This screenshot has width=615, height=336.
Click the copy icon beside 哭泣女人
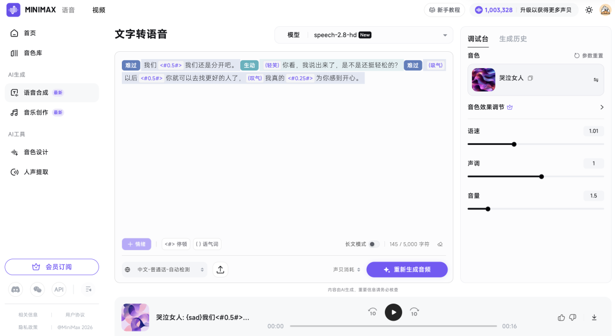coord(530,78)
